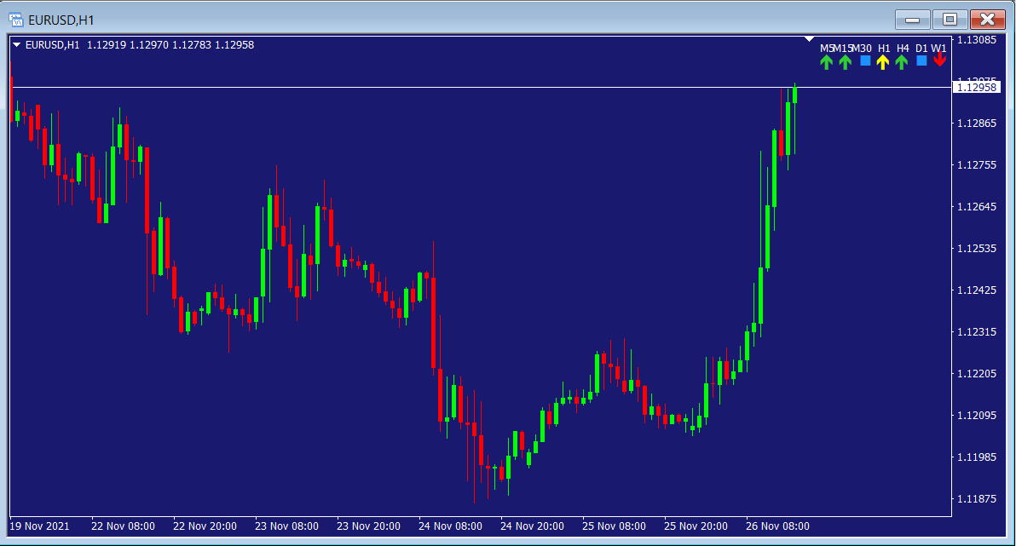Click the current price label 1.12958
The image size is (1016, 546).
click(977, 87)
